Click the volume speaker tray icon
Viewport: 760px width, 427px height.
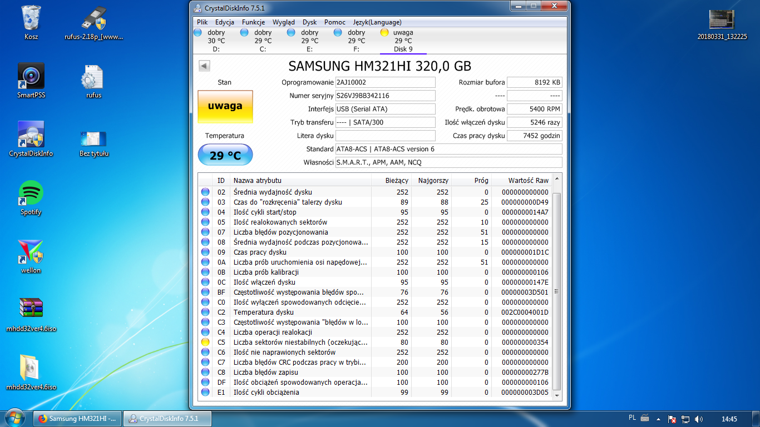[699, 419]
